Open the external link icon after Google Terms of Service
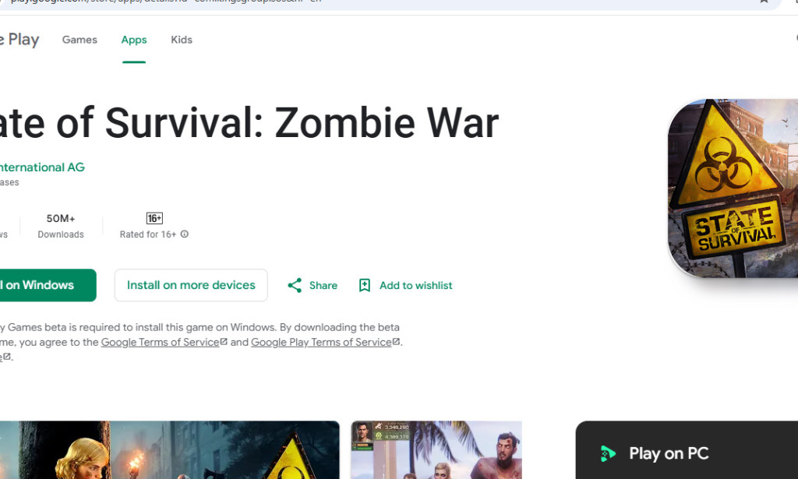798x479 pixels. 222,341
